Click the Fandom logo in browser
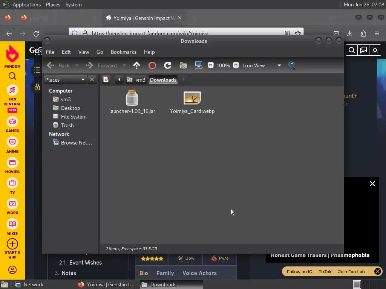Viewport: 386px width, 289px height. (x=12, y=56)
